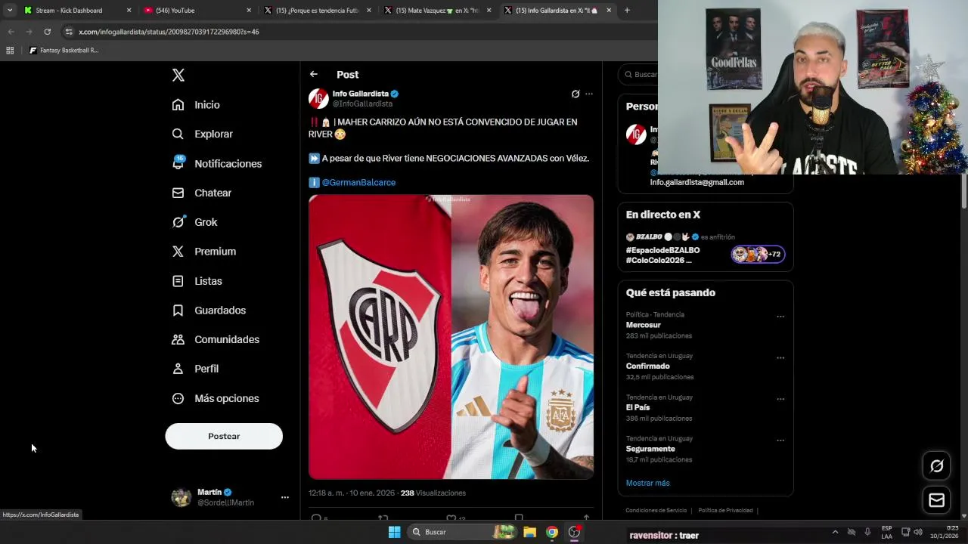Open Política de Privacidad link
This screenshot has height=544, width=968.
pos(725,511)
